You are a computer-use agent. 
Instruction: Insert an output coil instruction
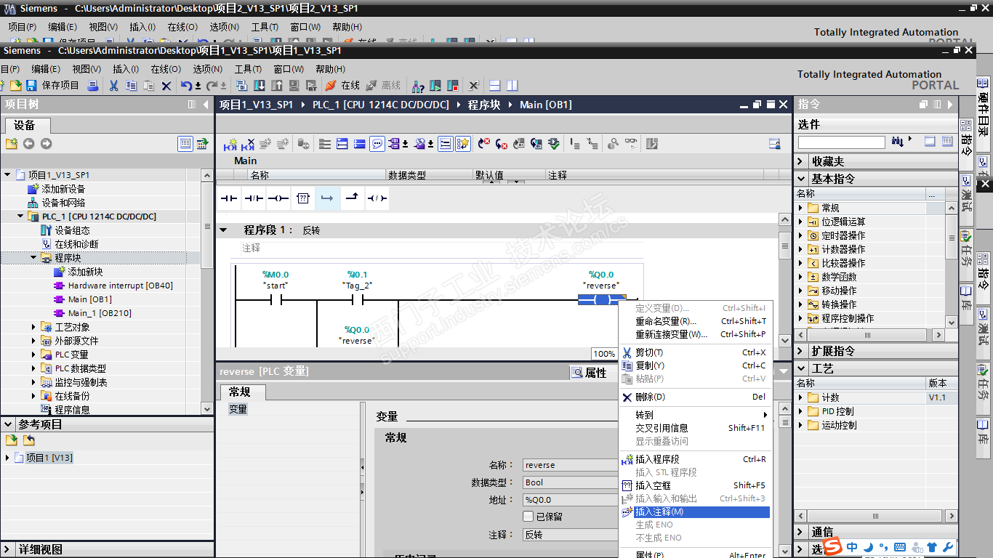pos(278,198)
